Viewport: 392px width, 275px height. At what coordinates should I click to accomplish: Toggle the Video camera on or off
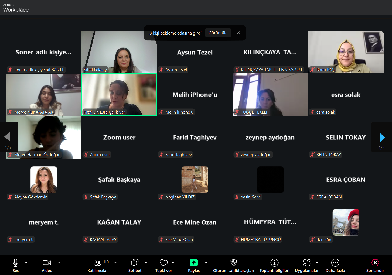click(x=47, y=263)
